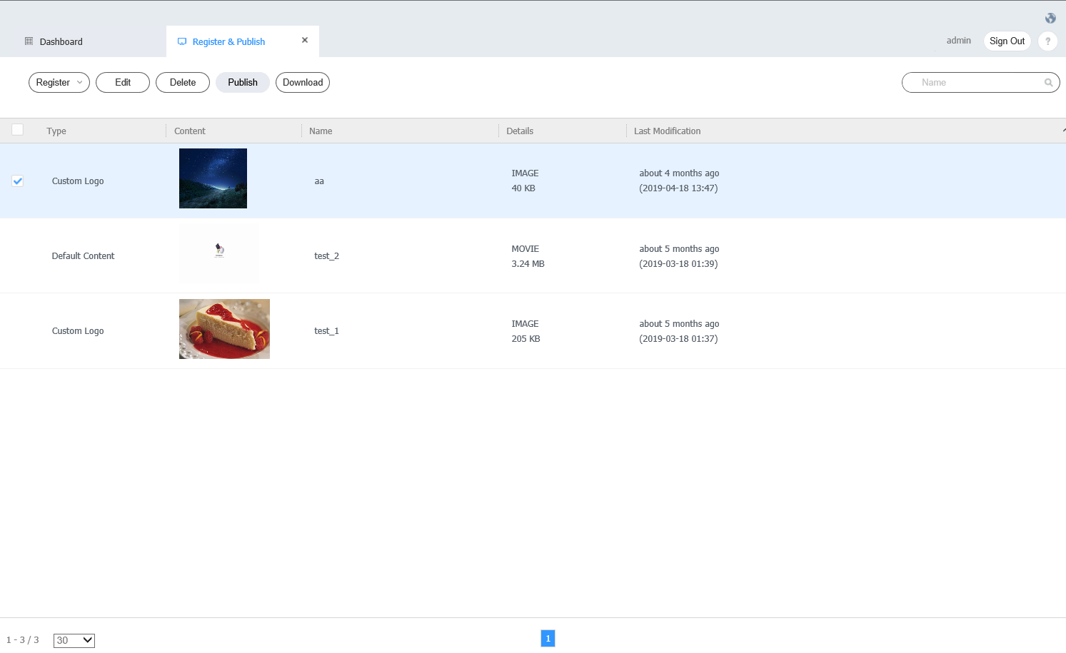This screenshot has height=653, width=1066.
Task: Sort by the Last Modification column
Action: pyautogui.click(x=667, y=131)
